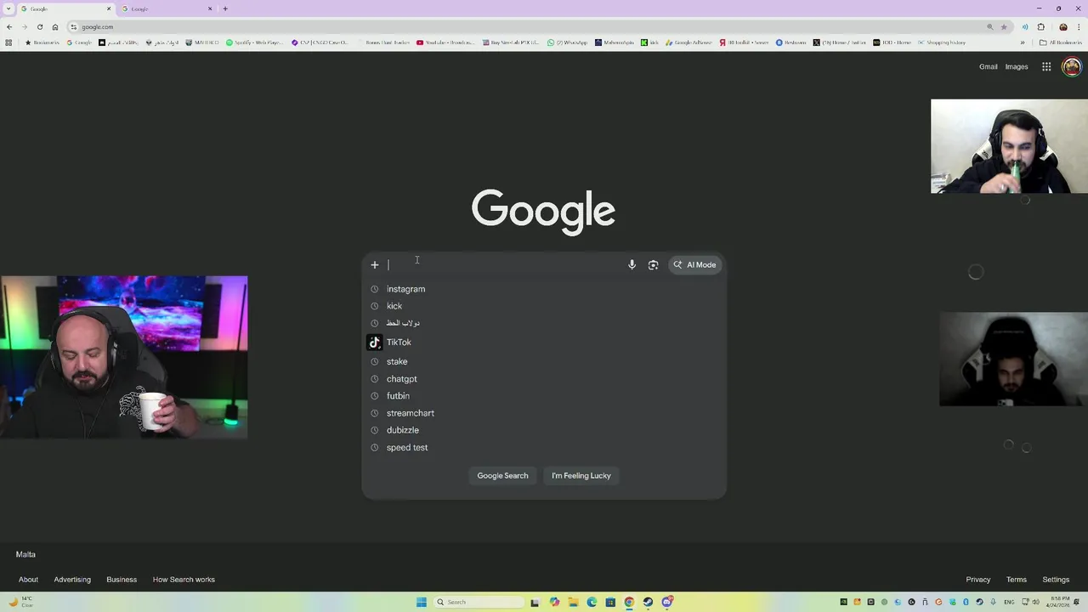Start voice search with microphone icon
Screen dimensions: 1088x612
[x=632, y=265]
